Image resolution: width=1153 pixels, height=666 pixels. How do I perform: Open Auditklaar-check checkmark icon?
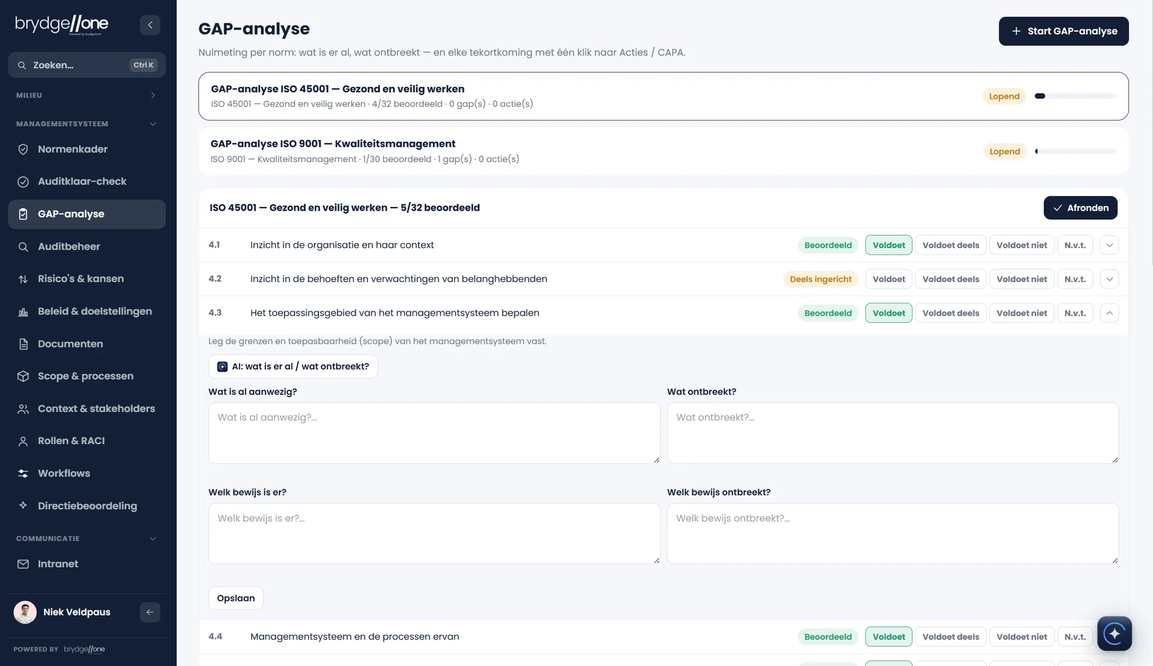tap(23, 182)
